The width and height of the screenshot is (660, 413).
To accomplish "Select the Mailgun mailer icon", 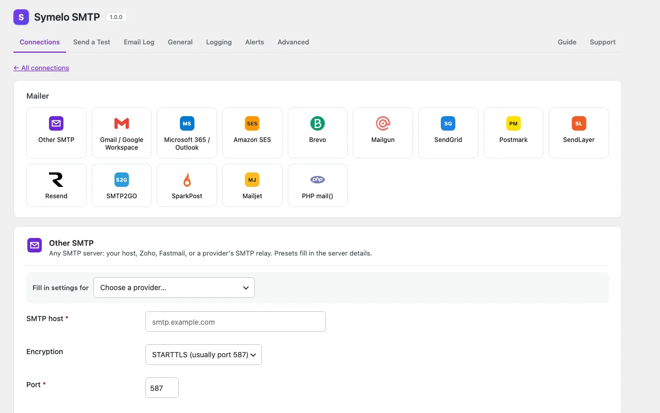I will [383, 123].
